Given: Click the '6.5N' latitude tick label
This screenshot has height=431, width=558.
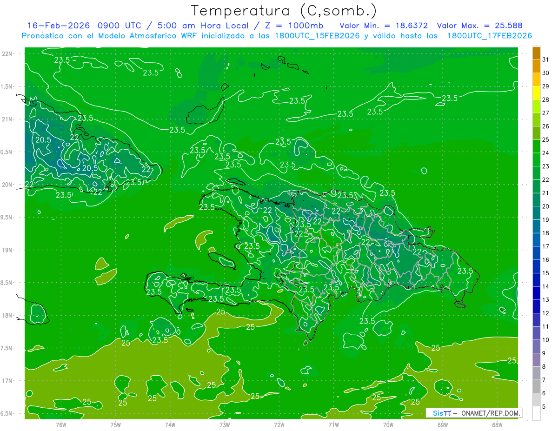Looking at the screenshot, I should [x=7, y=414].
